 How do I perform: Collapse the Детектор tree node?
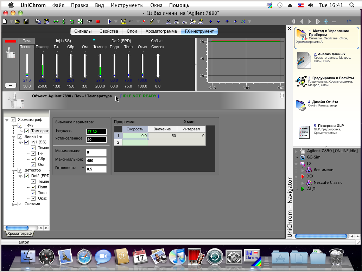point(14,171)
